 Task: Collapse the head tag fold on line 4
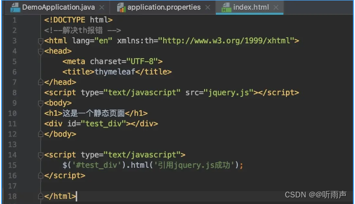point(40,52)
